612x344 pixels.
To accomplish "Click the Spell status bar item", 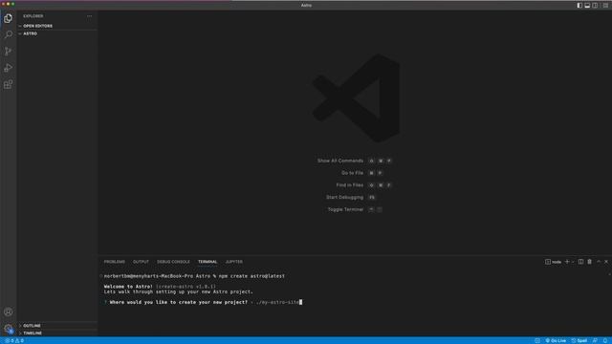I will (579, 340).
